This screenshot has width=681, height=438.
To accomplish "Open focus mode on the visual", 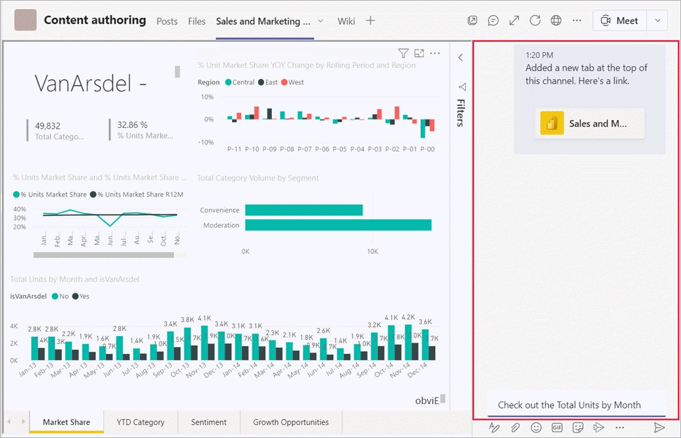I will click(x=420, y=54).
